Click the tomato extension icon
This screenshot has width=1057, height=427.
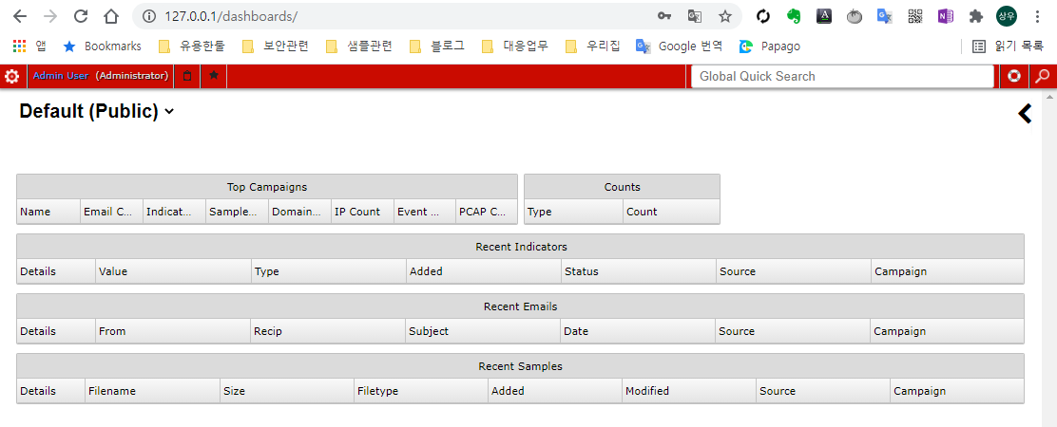coord(855,16)
